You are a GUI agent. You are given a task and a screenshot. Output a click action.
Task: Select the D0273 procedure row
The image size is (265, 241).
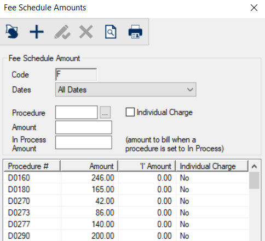tap(126, 213)
